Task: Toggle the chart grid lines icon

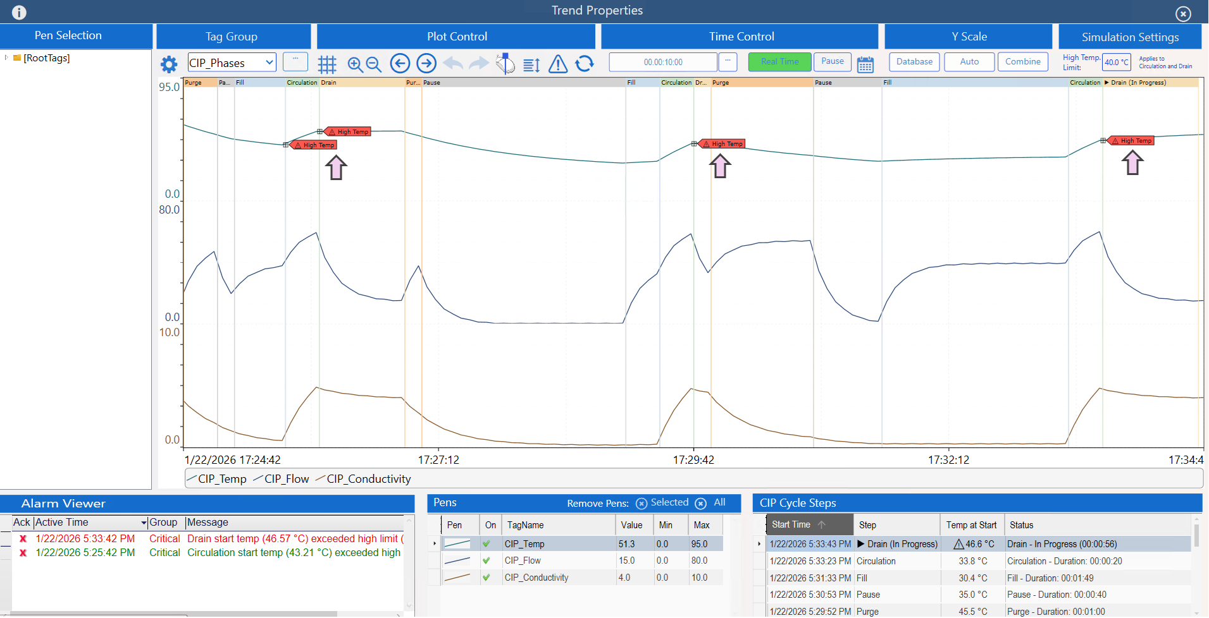Action: tap(327, 64)
